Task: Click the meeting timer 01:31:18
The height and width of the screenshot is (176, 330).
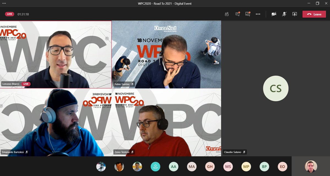Action: (x=23, y=14)
